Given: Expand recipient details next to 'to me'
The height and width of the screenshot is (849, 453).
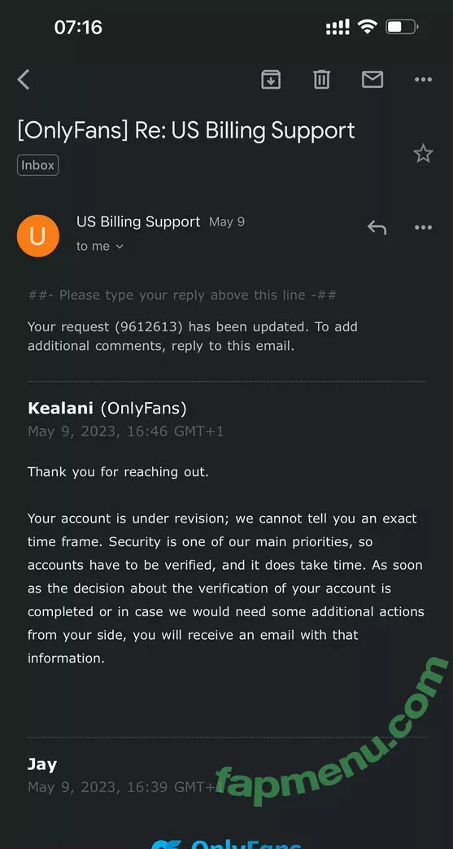Looking at the screenshot, I should (x=120, y=247).
